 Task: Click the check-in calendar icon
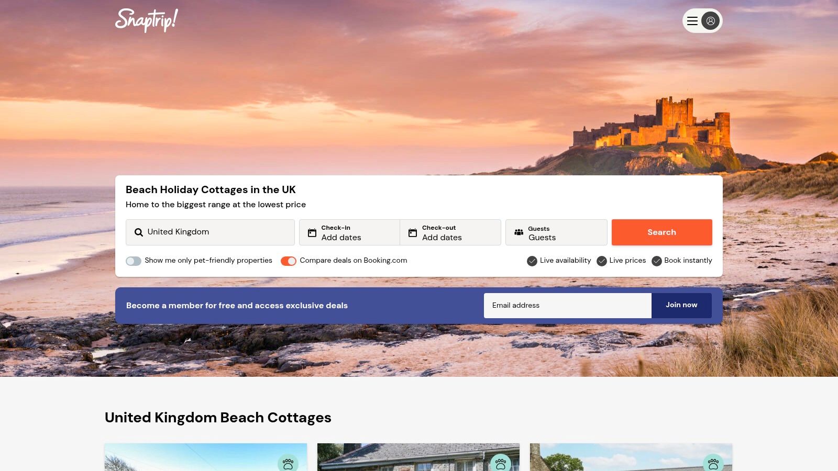coord(312,233)
